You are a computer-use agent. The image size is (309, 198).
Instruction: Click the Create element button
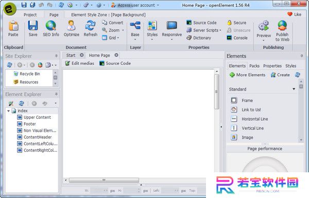(280, 75)
